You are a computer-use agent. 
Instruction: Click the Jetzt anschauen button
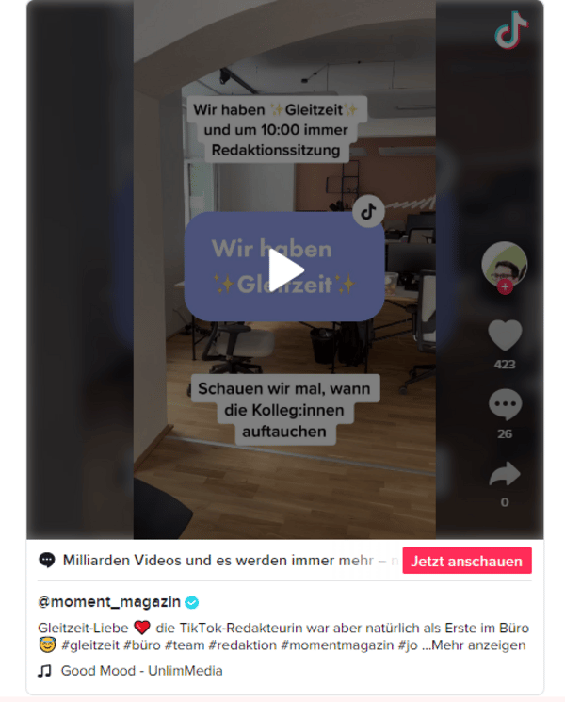tap(466, 561)
